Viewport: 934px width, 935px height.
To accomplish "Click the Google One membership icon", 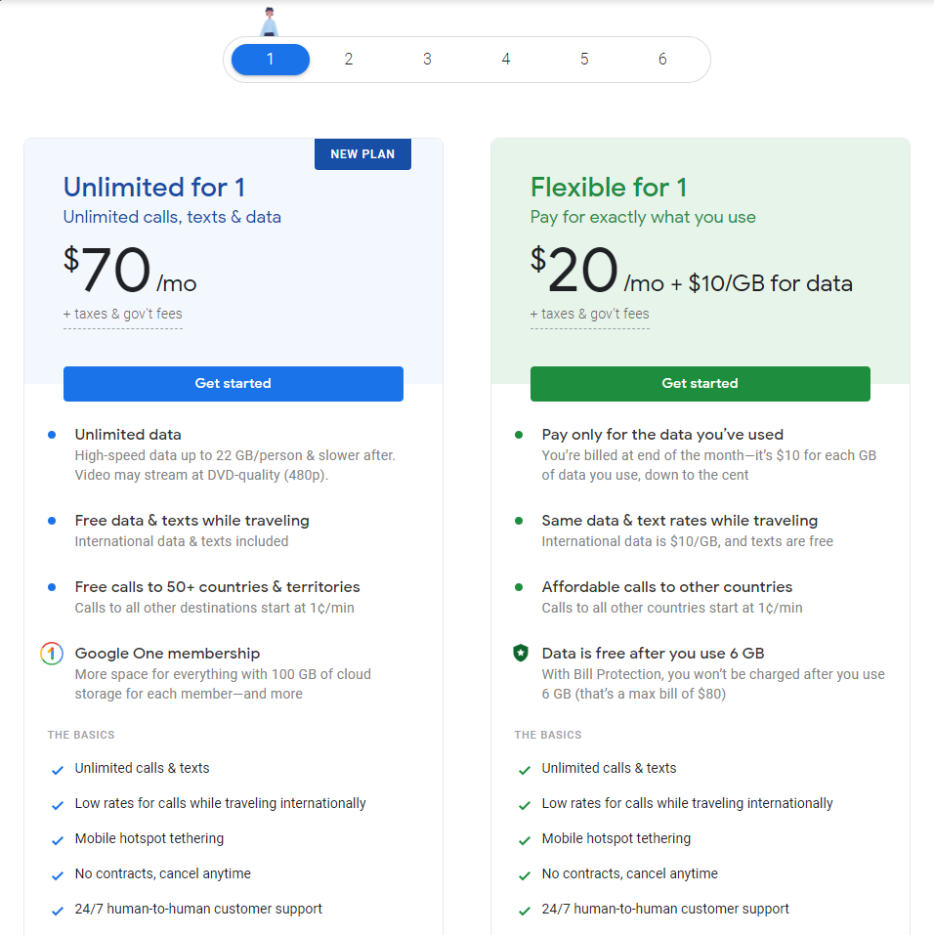I will click(52, 653).
